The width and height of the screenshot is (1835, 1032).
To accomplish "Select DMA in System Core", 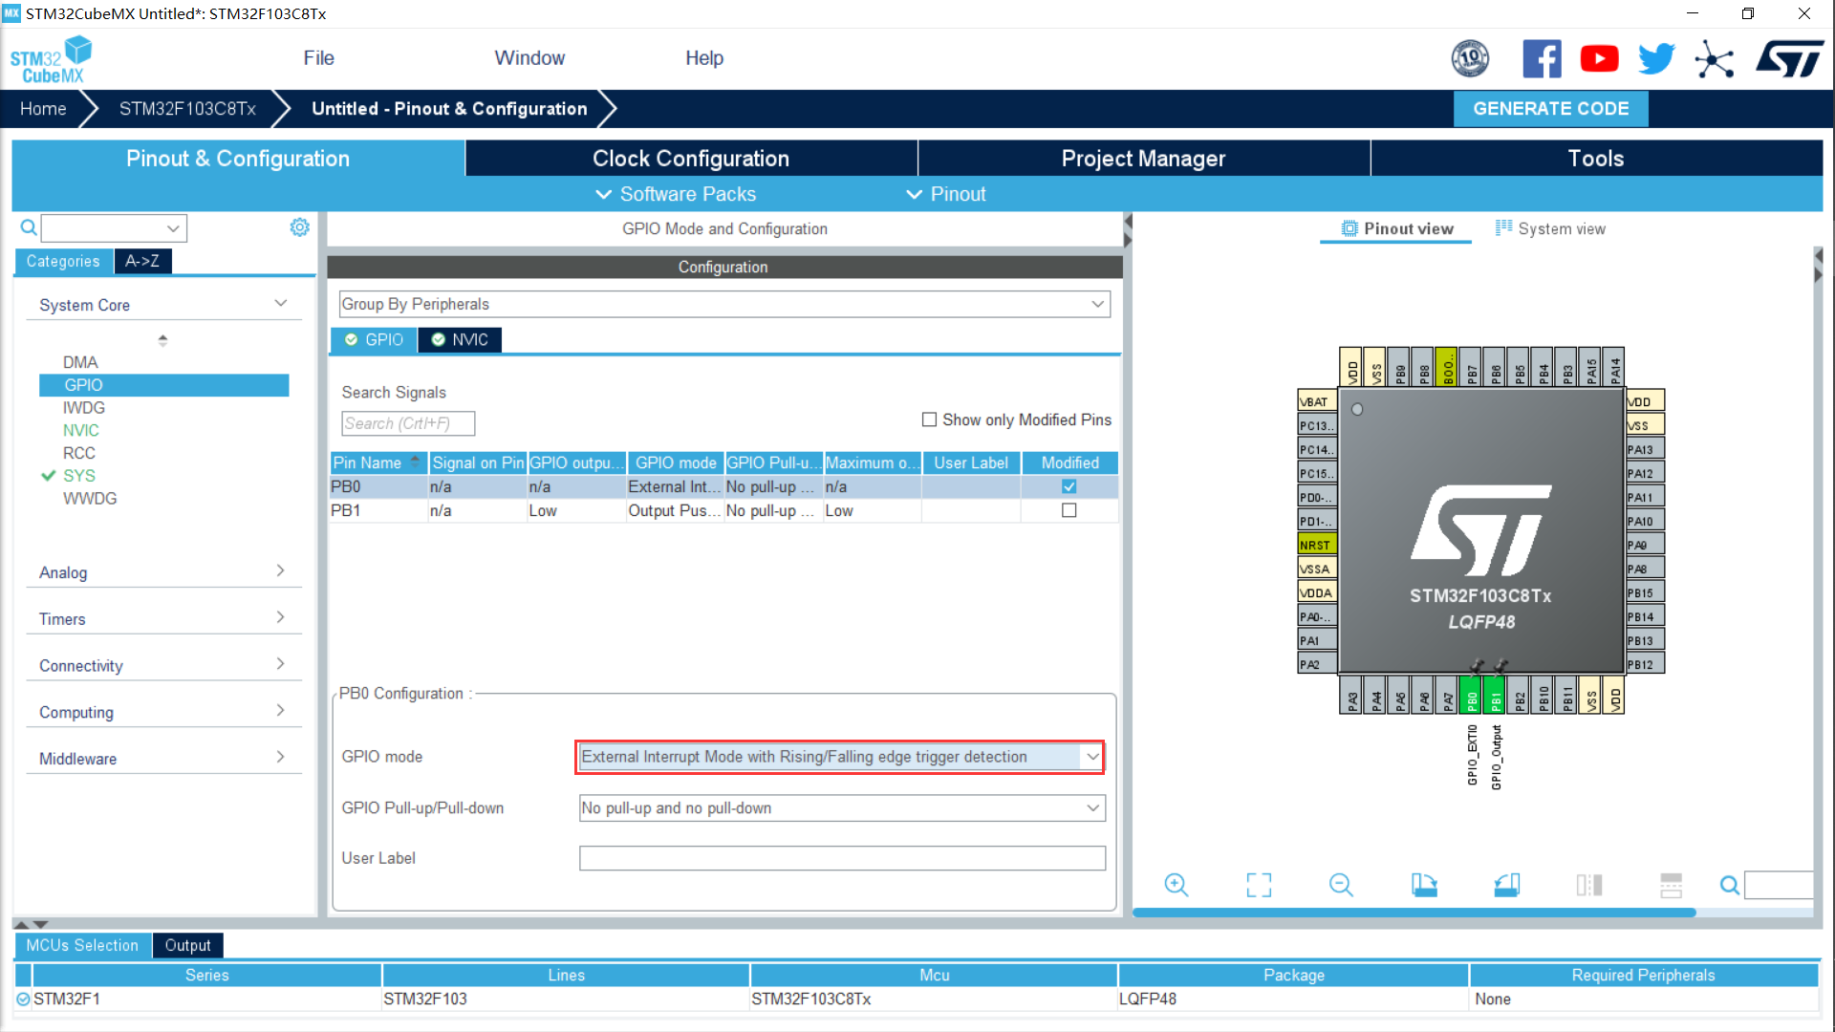I will click(x=80, y=362).
